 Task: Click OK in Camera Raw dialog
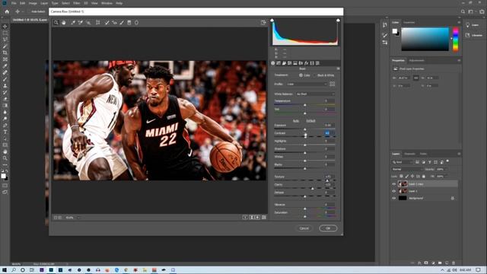tap(328, 228)
